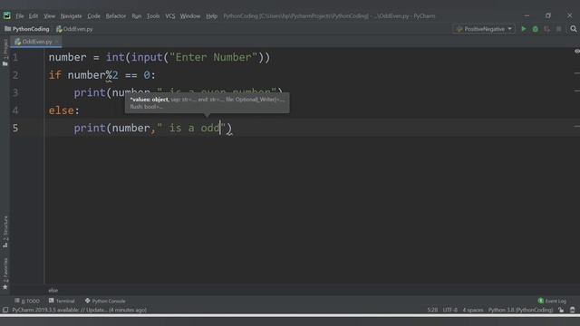Open Search Everywhere magnifier
This screenshot has width=580, height=326.
(574, 29)
